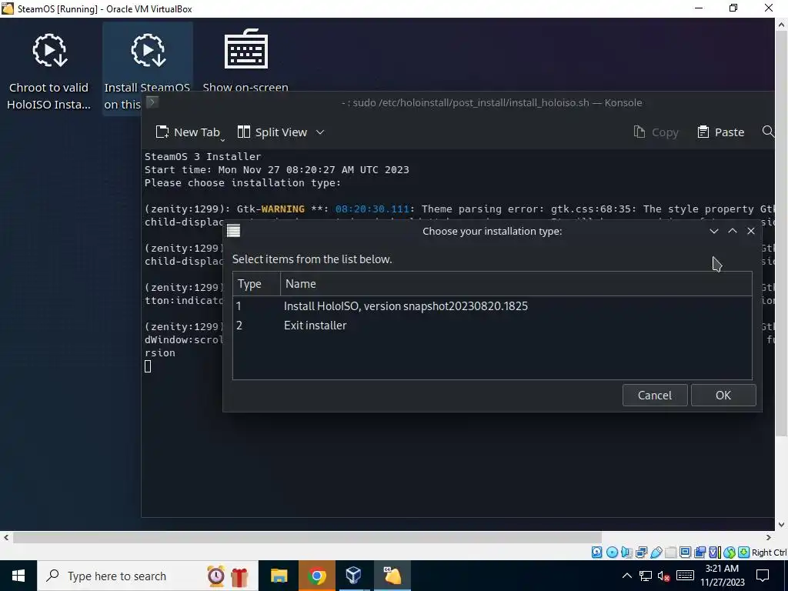The image size is (788, 591).
Task: Open a New Tab in Konsole
Action: coord(188,132)
